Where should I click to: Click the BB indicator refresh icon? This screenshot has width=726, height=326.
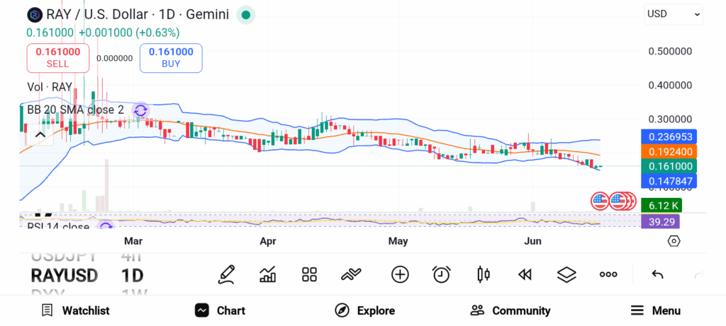(140, 110)
